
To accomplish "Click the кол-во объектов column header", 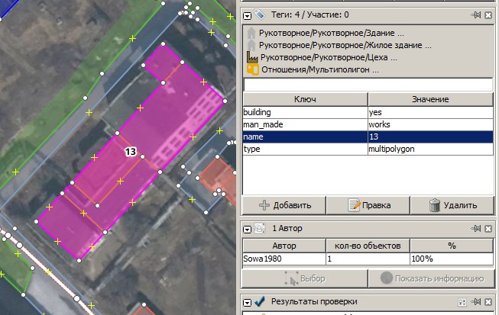I will click(x=368, y=246).
